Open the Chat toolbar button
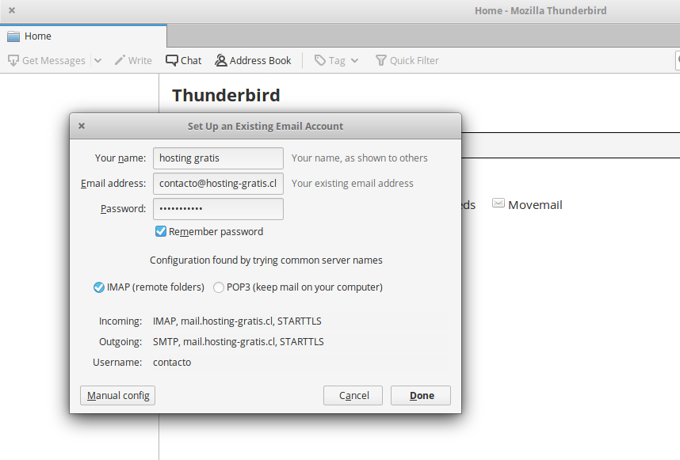The width and height of the screenshot is (680, 460). coord(183,61)
